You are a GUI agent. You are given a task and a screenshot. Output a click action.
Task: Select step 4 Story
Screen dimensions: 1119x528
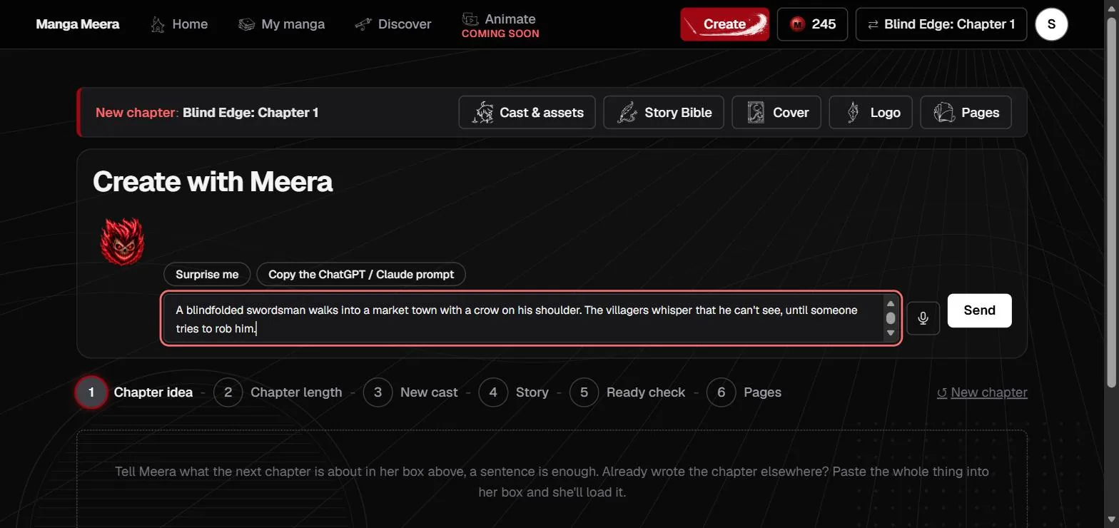point(514,392)
